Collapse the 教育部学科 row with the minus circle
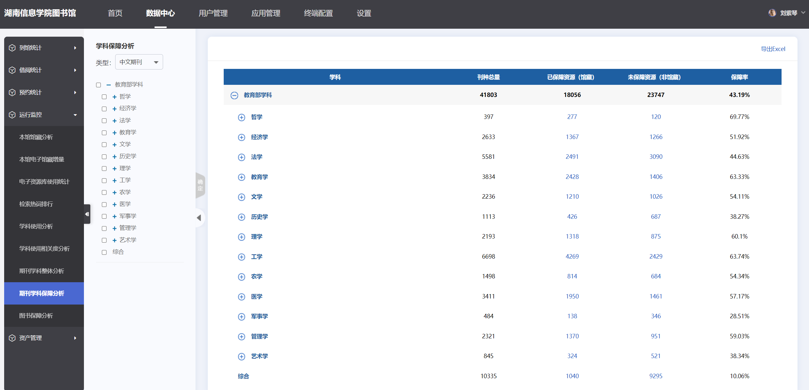The width and height of the screenshot is (809, 390). [234, 95]
